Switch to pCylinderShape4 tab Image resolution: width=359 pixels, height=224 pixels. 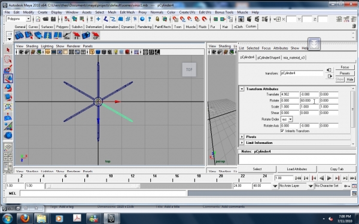point(269,57)
